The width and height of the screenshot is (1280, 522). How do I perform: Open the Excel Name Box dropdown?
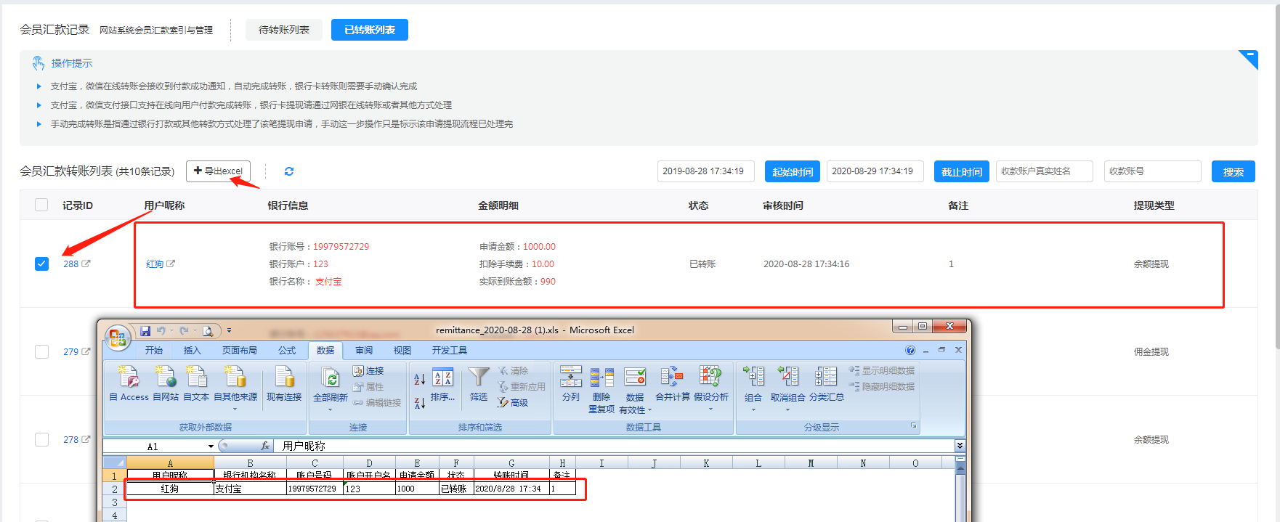click(x=211, y=446)
